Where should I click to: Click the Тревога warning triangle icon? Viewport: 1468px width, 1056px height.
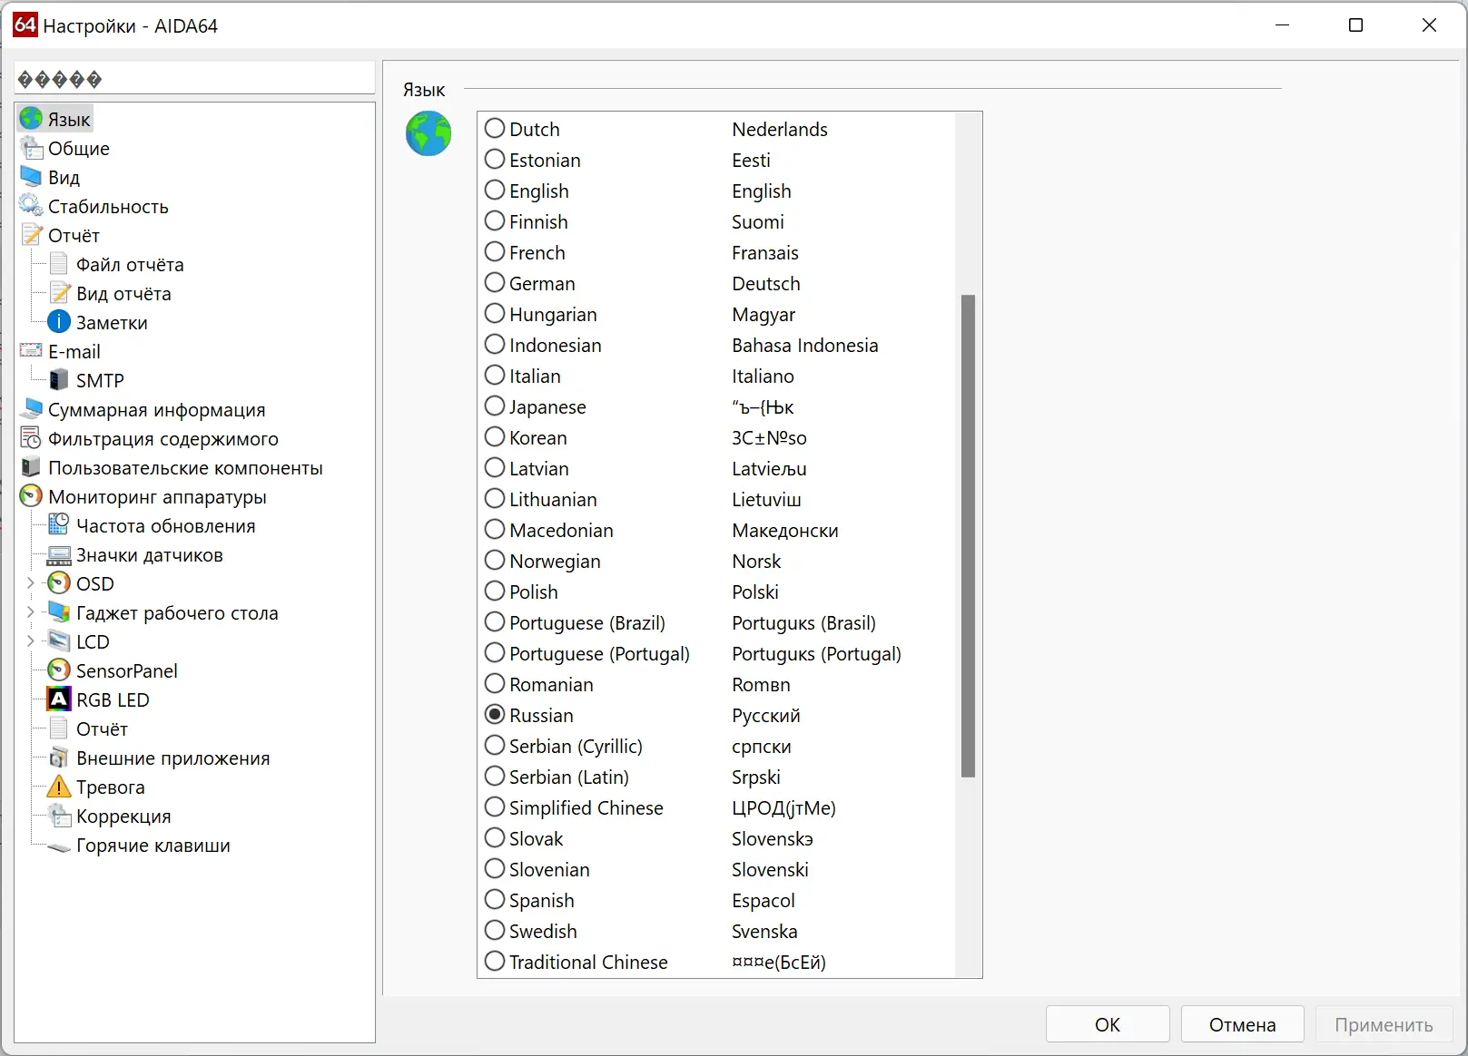point(59,787)
